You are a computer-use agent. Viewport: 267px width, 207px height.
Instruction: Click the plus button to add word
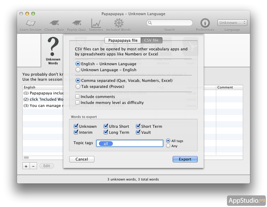[x=26, y=166]
